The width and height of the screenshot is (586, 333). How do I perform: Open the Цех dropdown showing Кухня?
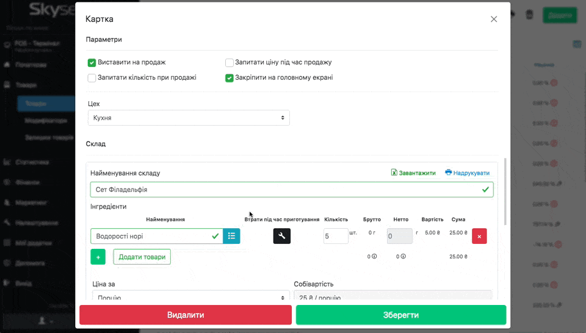pos(189,118)
